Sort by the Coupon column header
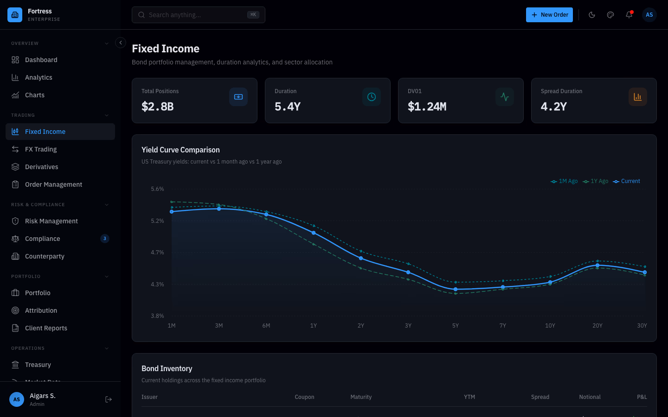Image resolution: width=668 pixels, height=417 pixels. 304,397
